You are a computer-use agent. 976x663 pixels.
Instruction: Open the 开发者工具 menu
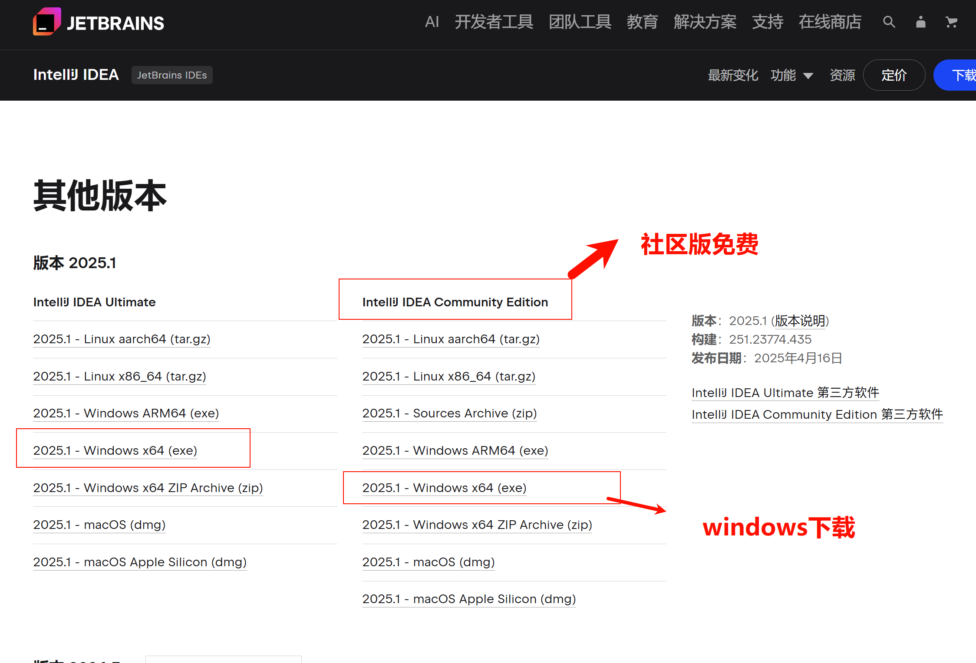click(x=494, y=22)
